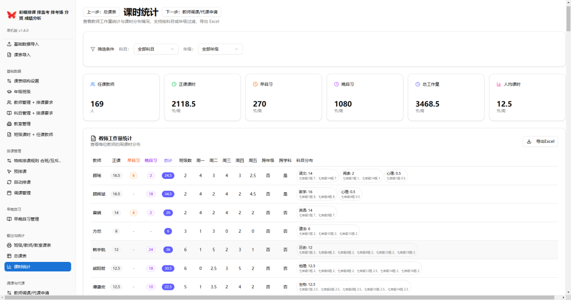Image resolution: width=571 pixels, height=300 pixels.
Task: Click the sliders icon beside 特殊排课规则
Action: point(9,161)
